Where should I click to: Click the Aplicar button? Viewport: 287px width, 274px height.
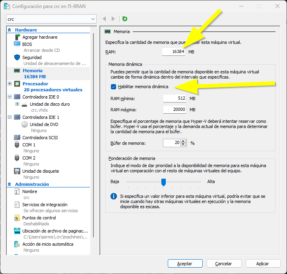tap(262, 264)
